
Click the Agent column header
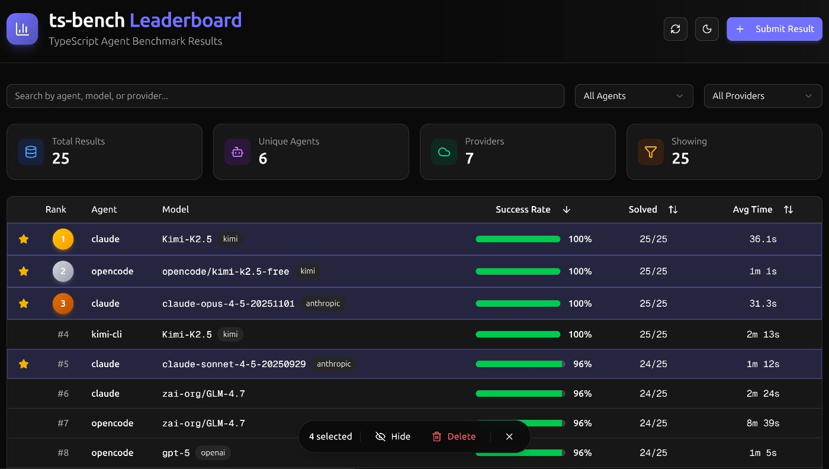pyautogui.click(x=104, y=210)
